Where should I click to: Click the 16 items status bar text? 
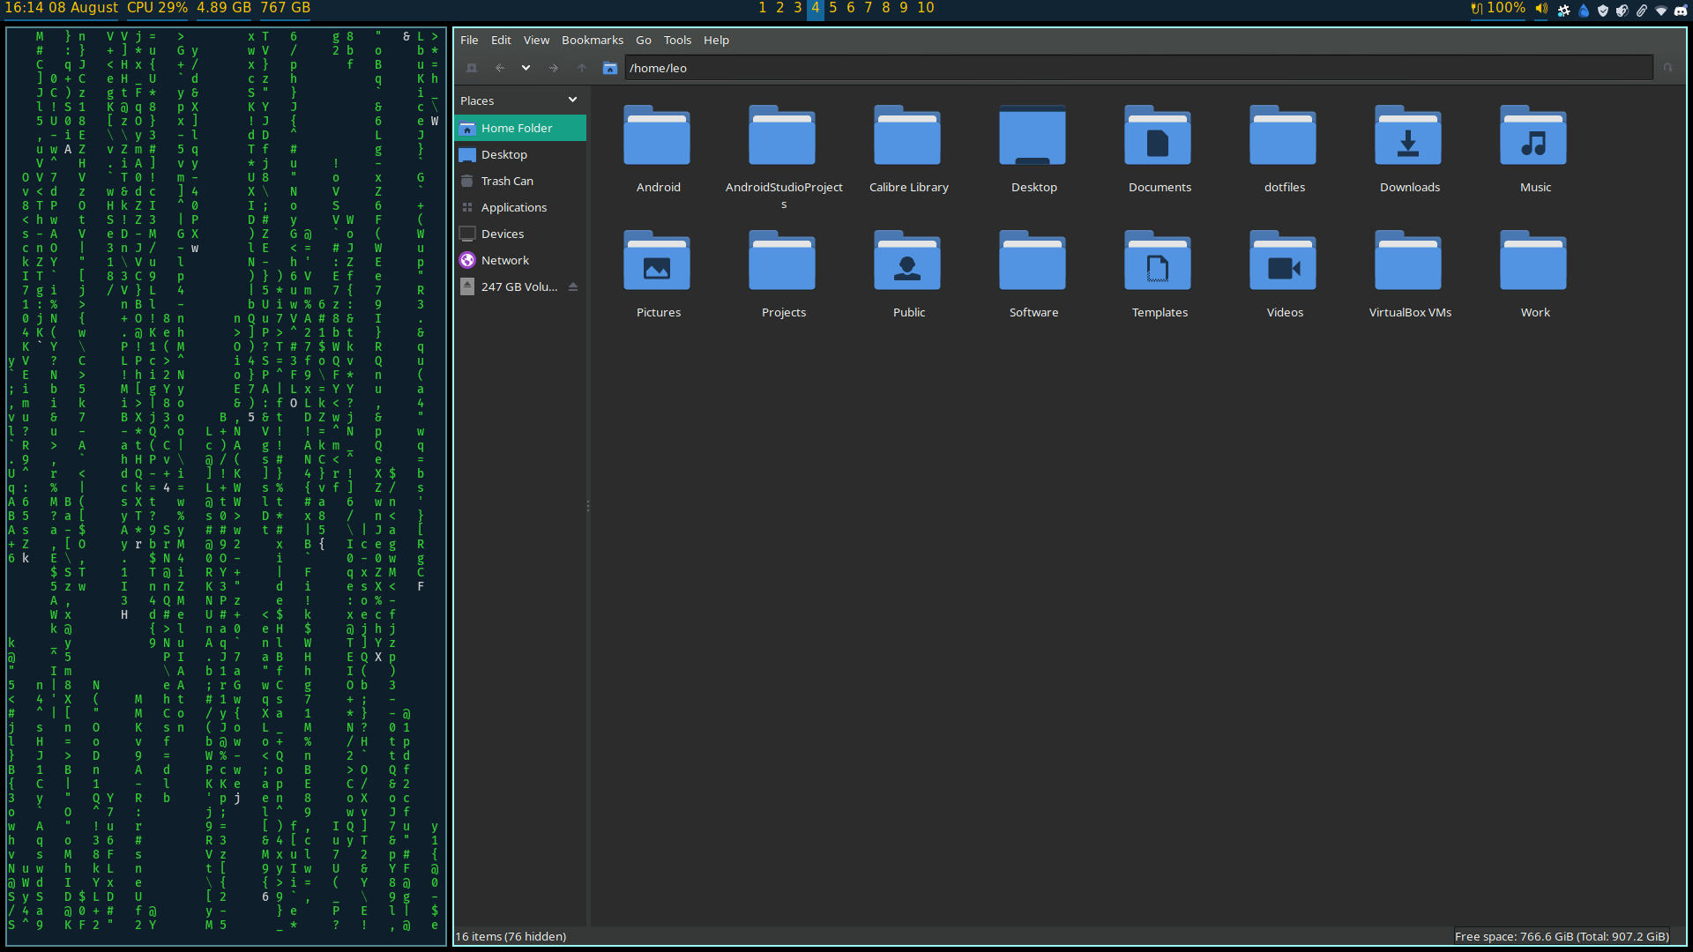pos(511,936)
